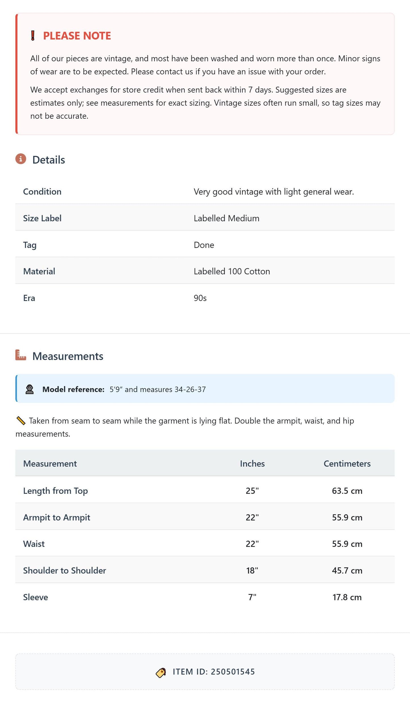Select the PLEASE NOTE heading

77,36
